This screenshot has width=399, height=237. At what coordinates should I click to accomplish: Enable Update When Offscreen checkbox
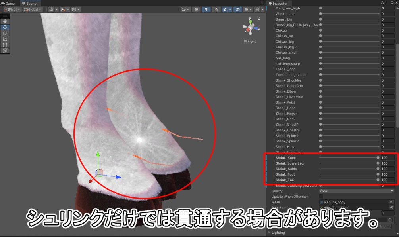coord(321,196)
